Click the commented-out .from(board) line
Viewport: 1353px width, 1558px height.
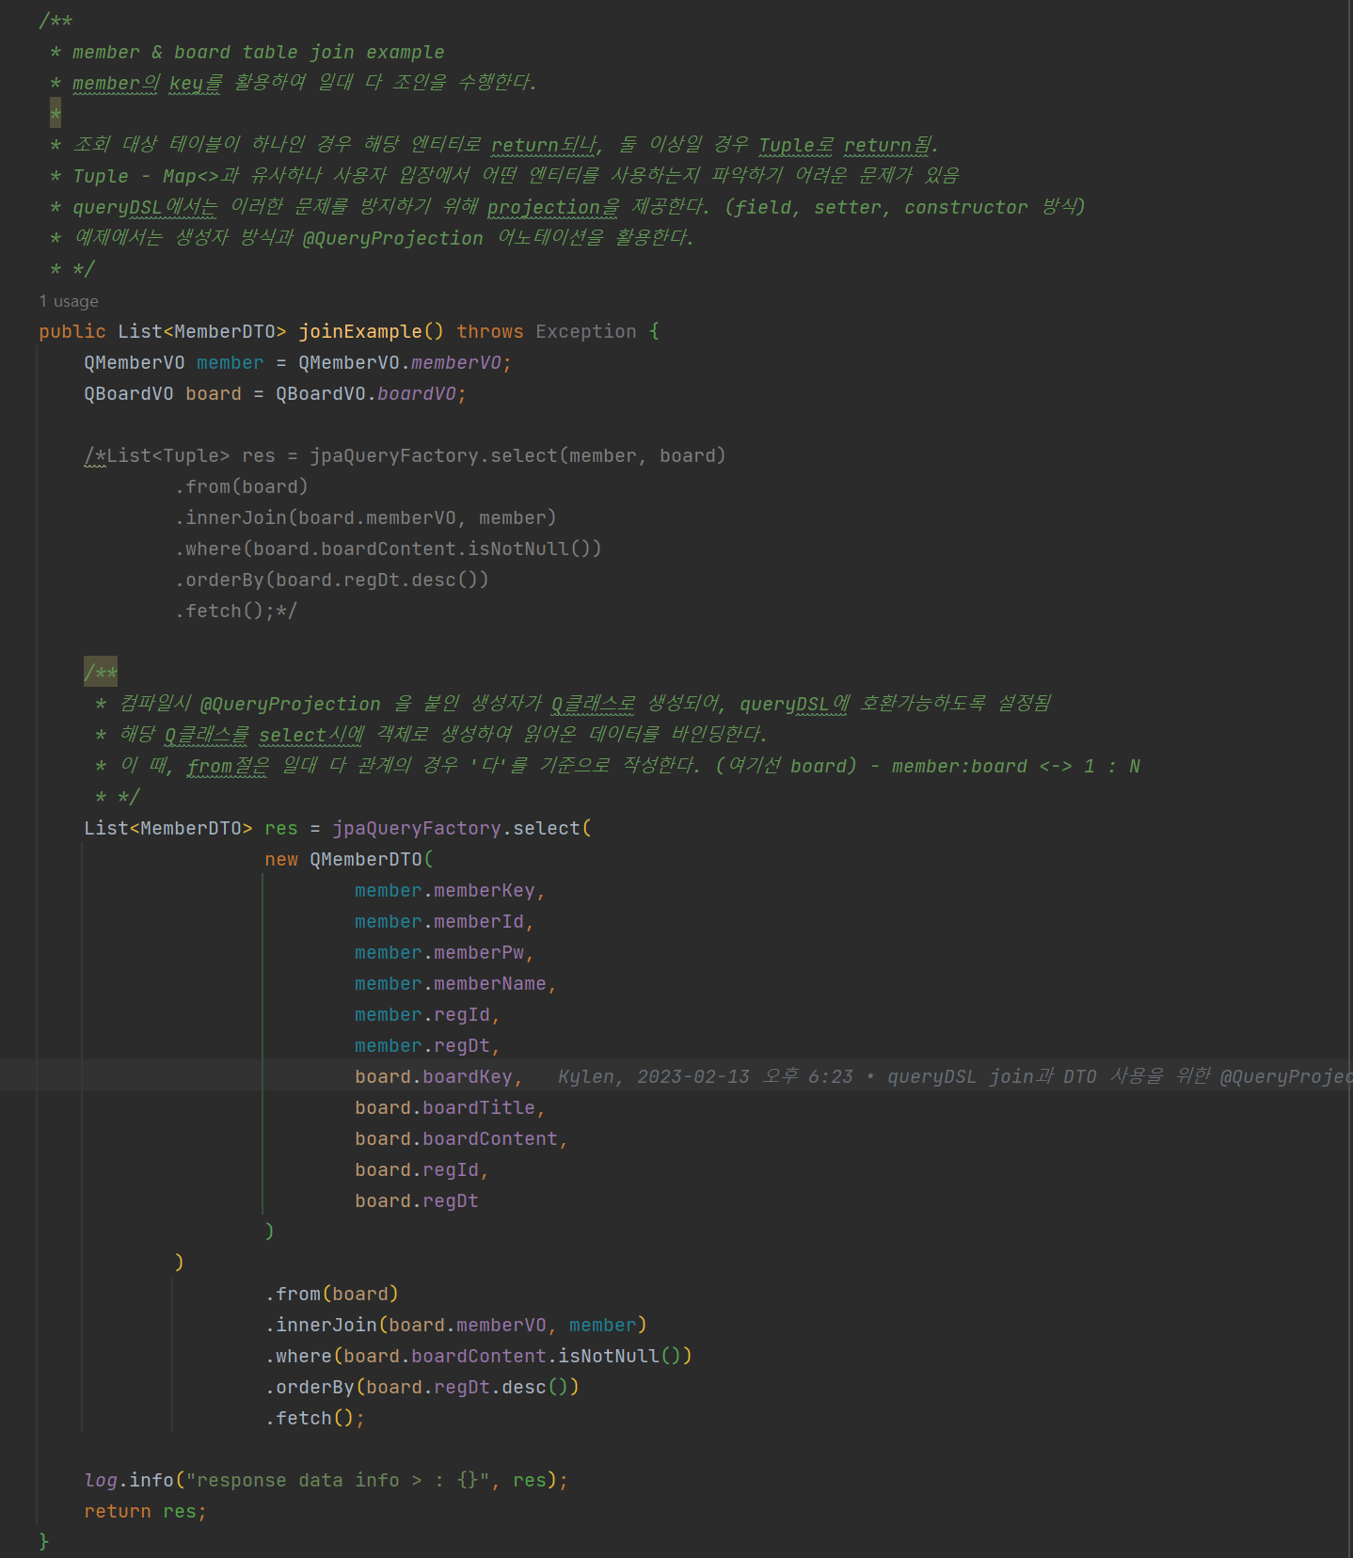click(242, 486)
